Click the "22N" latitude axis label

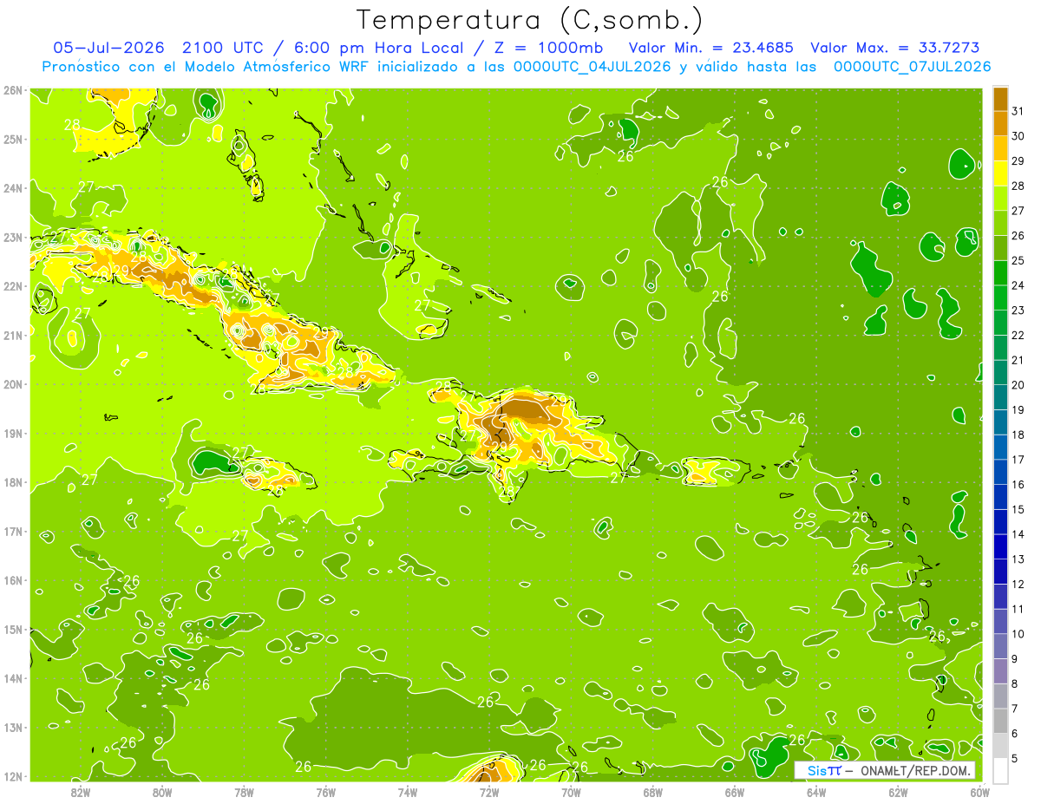[x=13, y=286]
